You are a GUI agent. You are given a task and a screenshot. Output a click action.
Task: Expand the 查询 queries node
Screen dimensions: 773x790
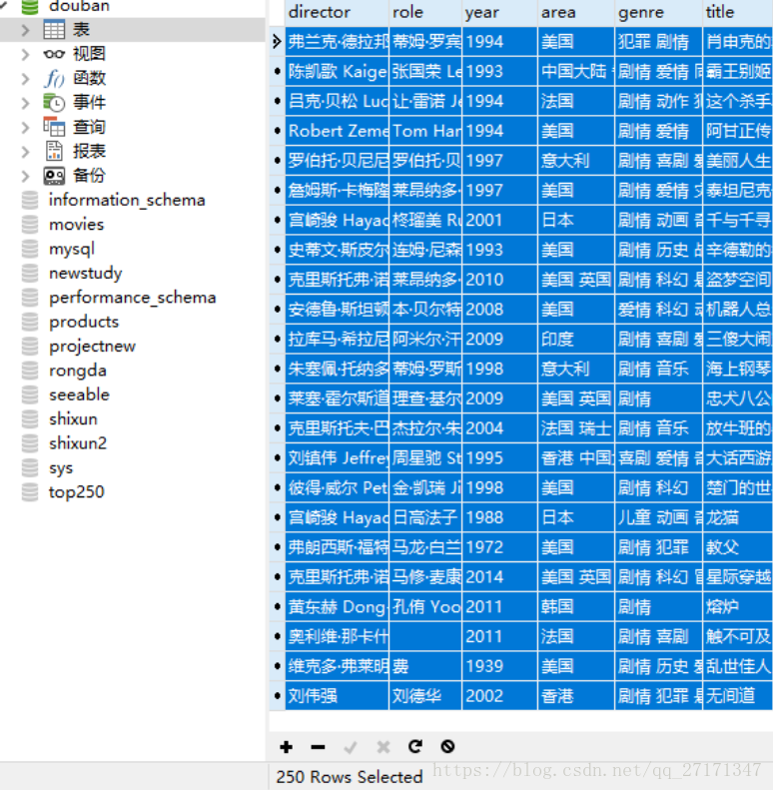click(x=25, y=127)
